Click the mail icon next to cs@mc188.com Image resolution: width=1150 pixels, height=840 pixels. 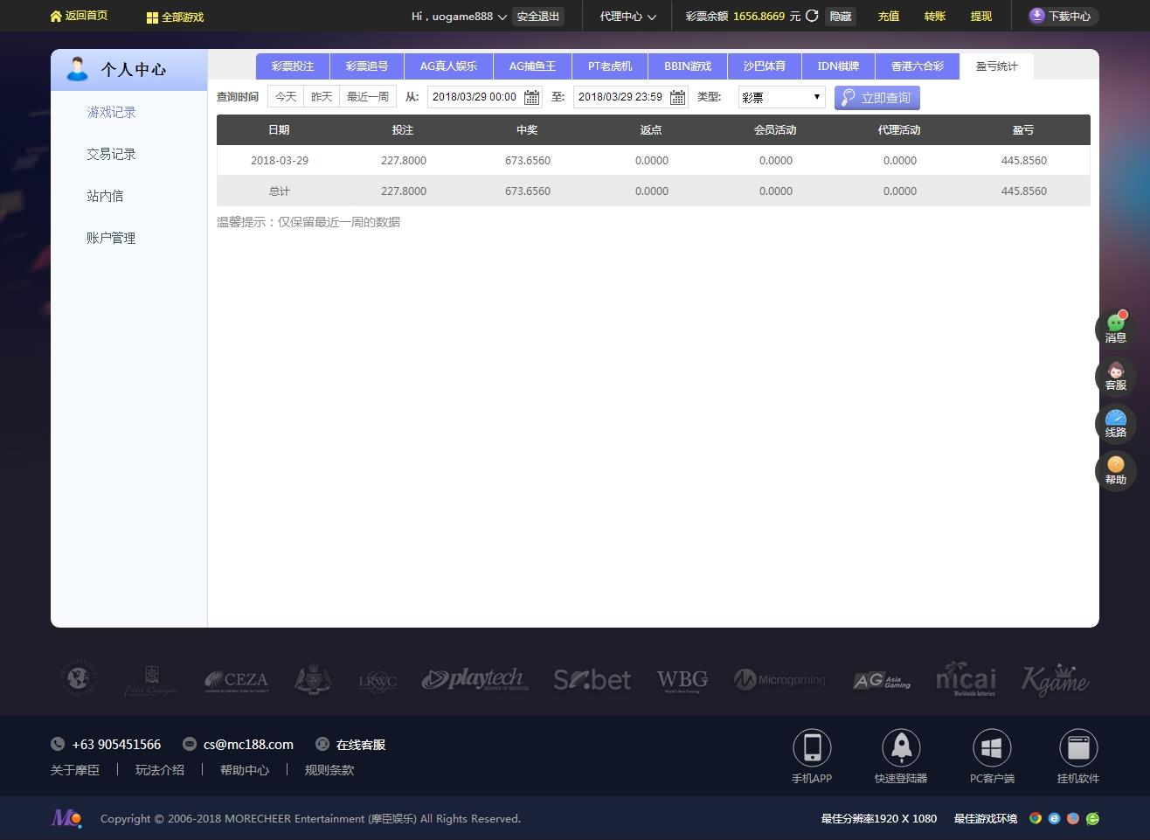(x=189, y=744)
